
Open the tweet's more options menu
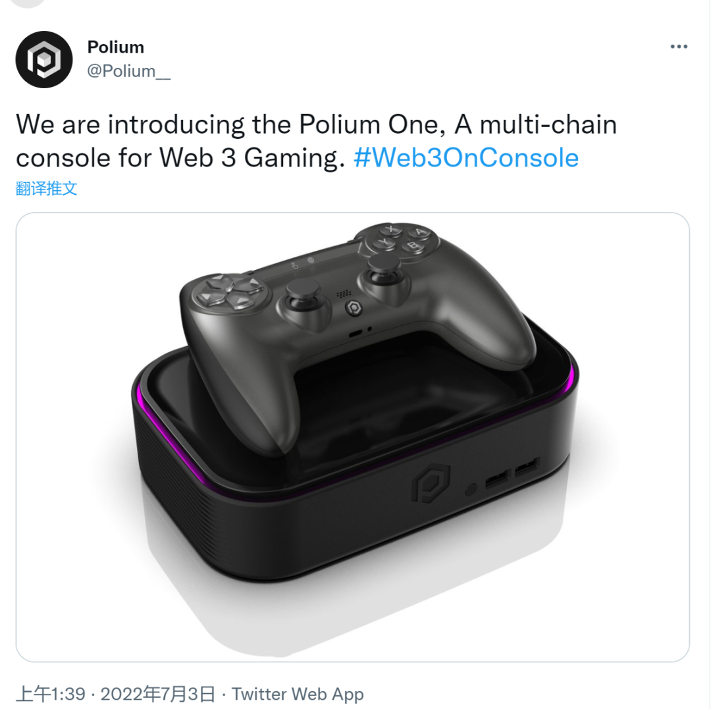pyautogui.click(x=678, y=47)
